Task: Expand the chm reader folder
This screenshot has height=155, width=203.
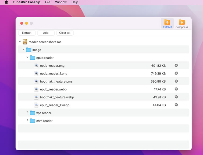Action: click(x=28, y=120)
